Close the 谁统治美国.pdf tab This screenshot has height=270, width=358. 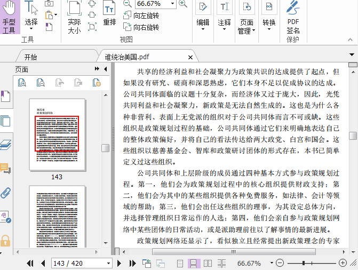point(190,57)
